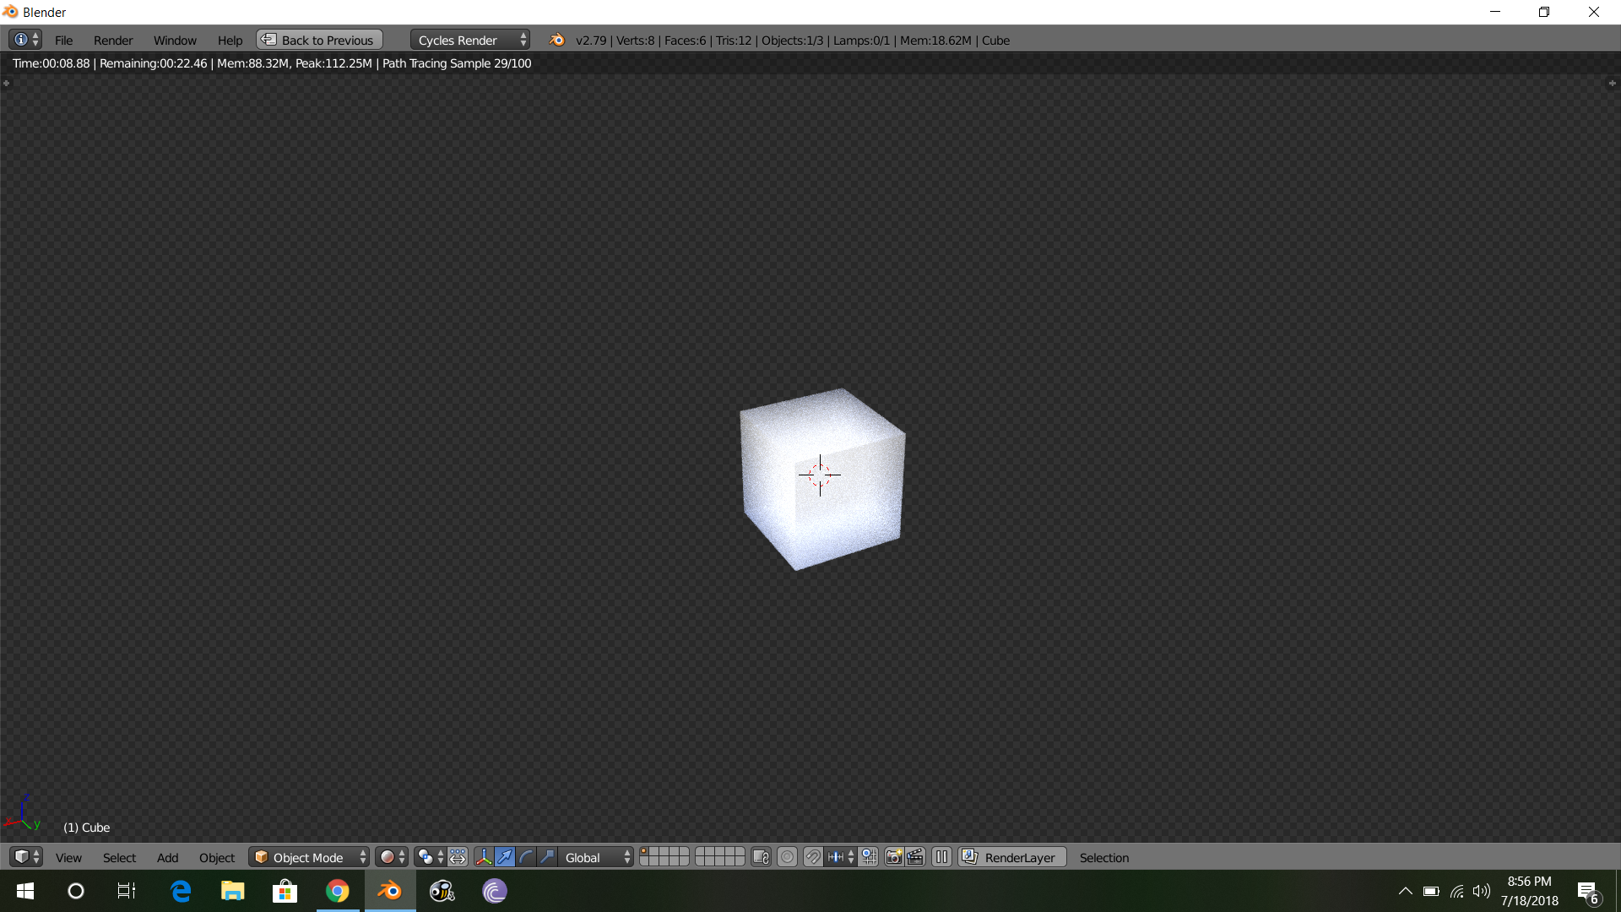The image size is (1621, 912).
Task: Open the soccer-ball app on taskbar
Action: click(x=442, y=891)
